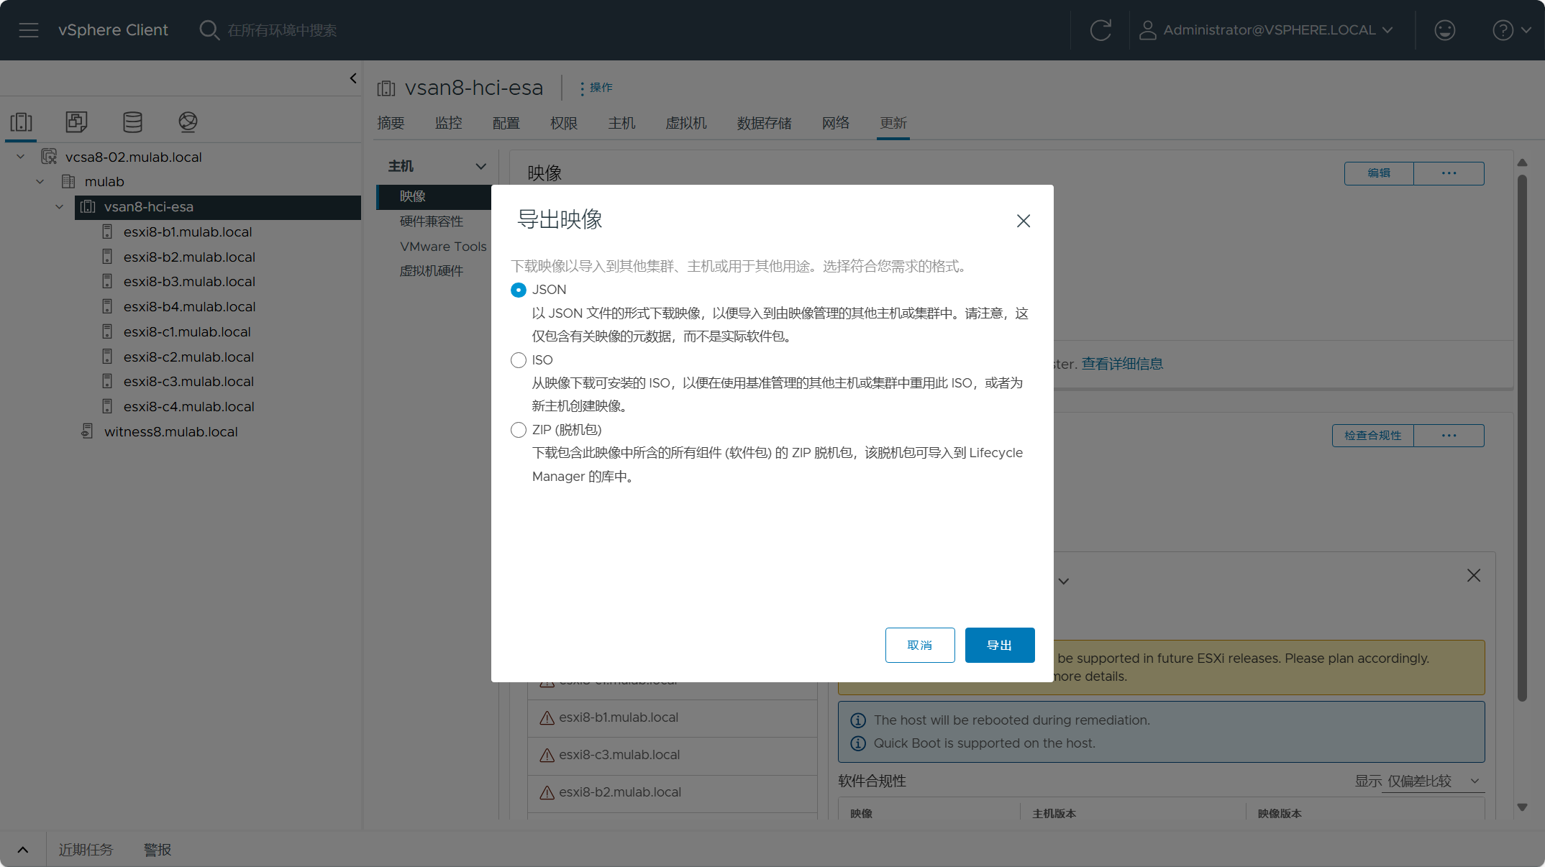Expand the bottom recent tasks panel arrow
1545x867 pixels.
click(x=23, y=850)
